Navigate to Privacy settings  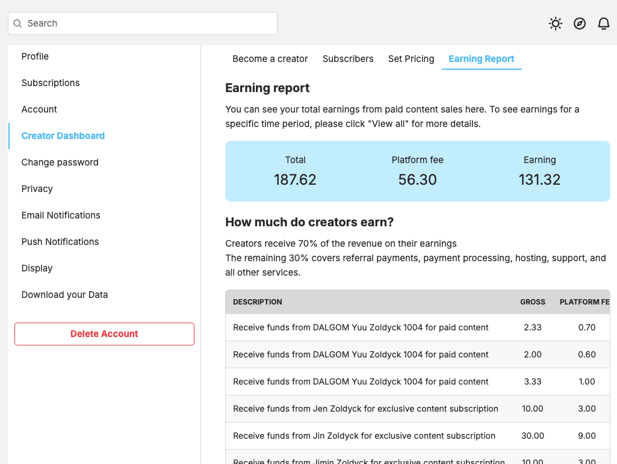click(x=37, y=188)
